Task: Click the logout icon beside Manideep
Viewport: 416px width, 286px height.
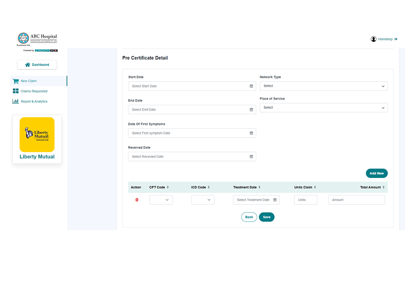Action: tap(395, 39)
